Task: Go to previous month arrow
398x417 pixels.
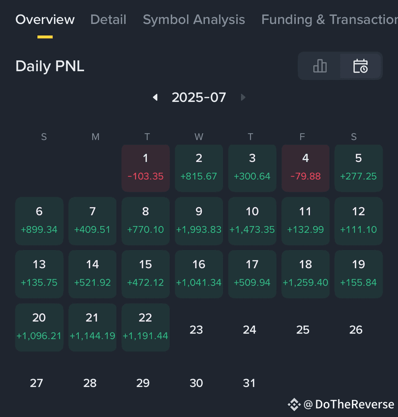Action: (x=156, y=97)
